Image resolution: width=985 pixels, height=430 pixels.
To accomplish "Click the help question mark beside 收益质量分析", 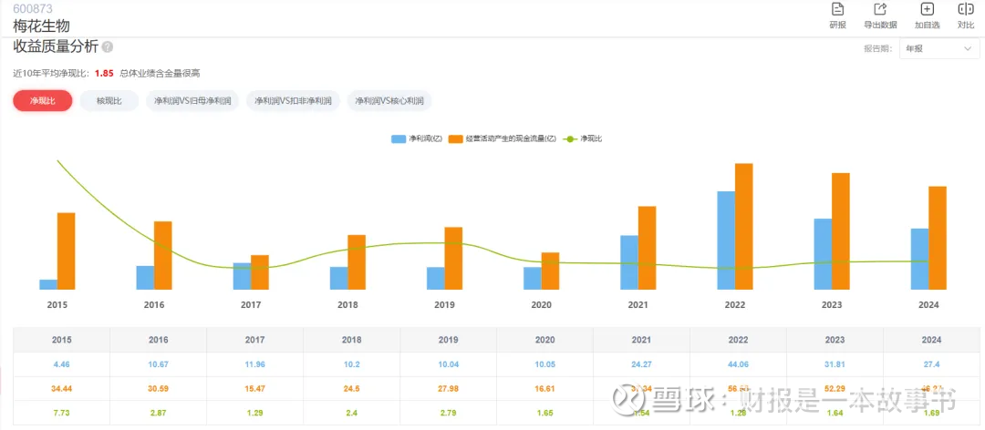I will pos(108,46).
